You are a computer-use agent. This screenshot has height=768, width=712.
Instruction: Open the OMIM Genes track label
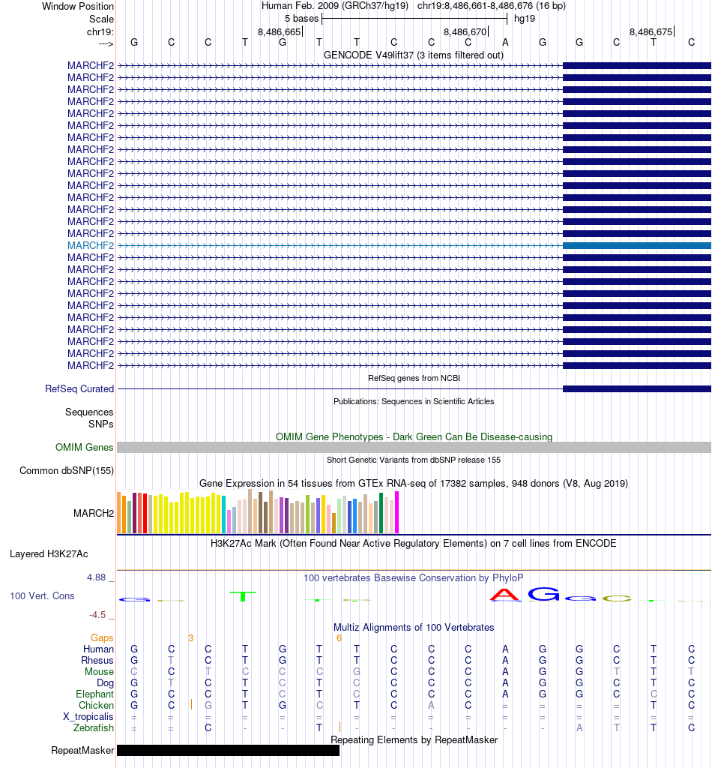point(84,447)
